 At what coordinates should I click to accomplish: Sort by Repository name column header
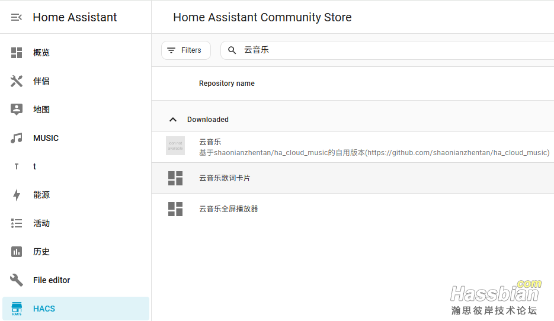227,84
